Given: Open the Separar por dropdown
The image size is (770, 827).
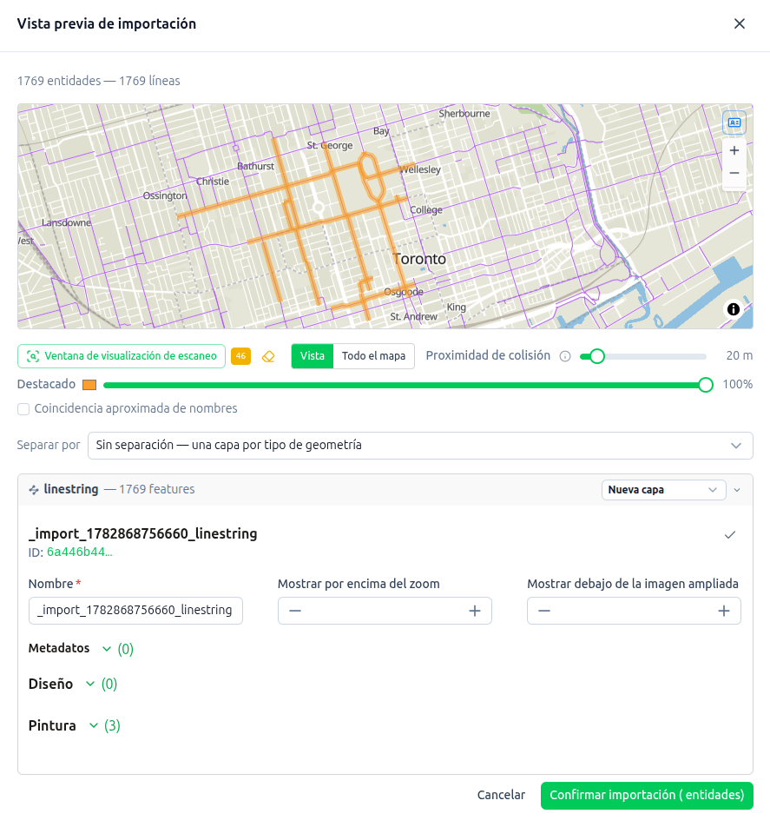Looking at the screenshot, I should (x=420, y=445).
